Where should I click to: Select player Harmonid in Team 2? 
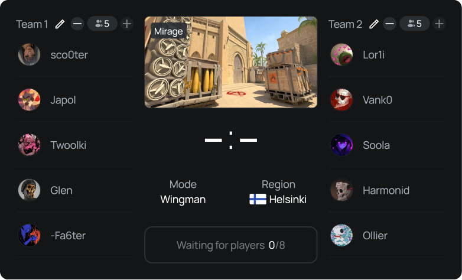[x=387, y=190]
